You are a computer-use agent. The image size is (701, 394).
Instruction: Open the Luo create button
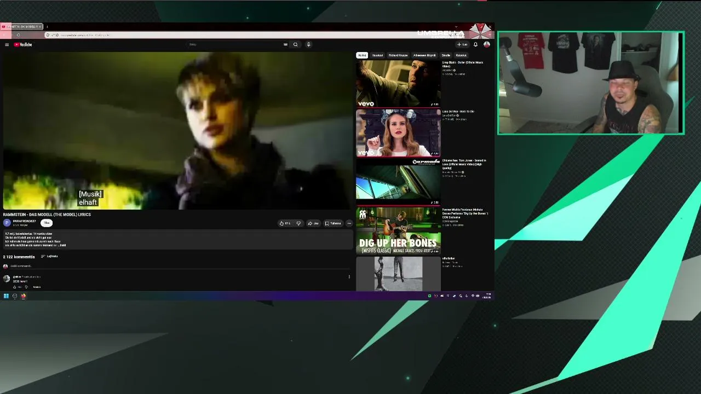(463, 44)
